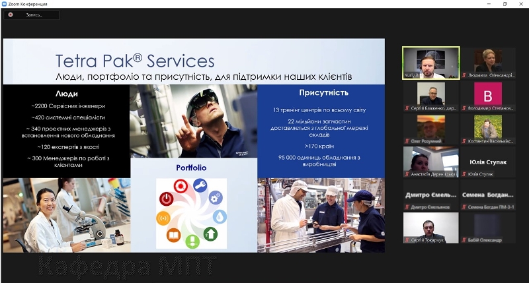Click the muted mic icon beside Олег Розумний
The height and width of the screenshot is (283, 529).
pos(407,141)
